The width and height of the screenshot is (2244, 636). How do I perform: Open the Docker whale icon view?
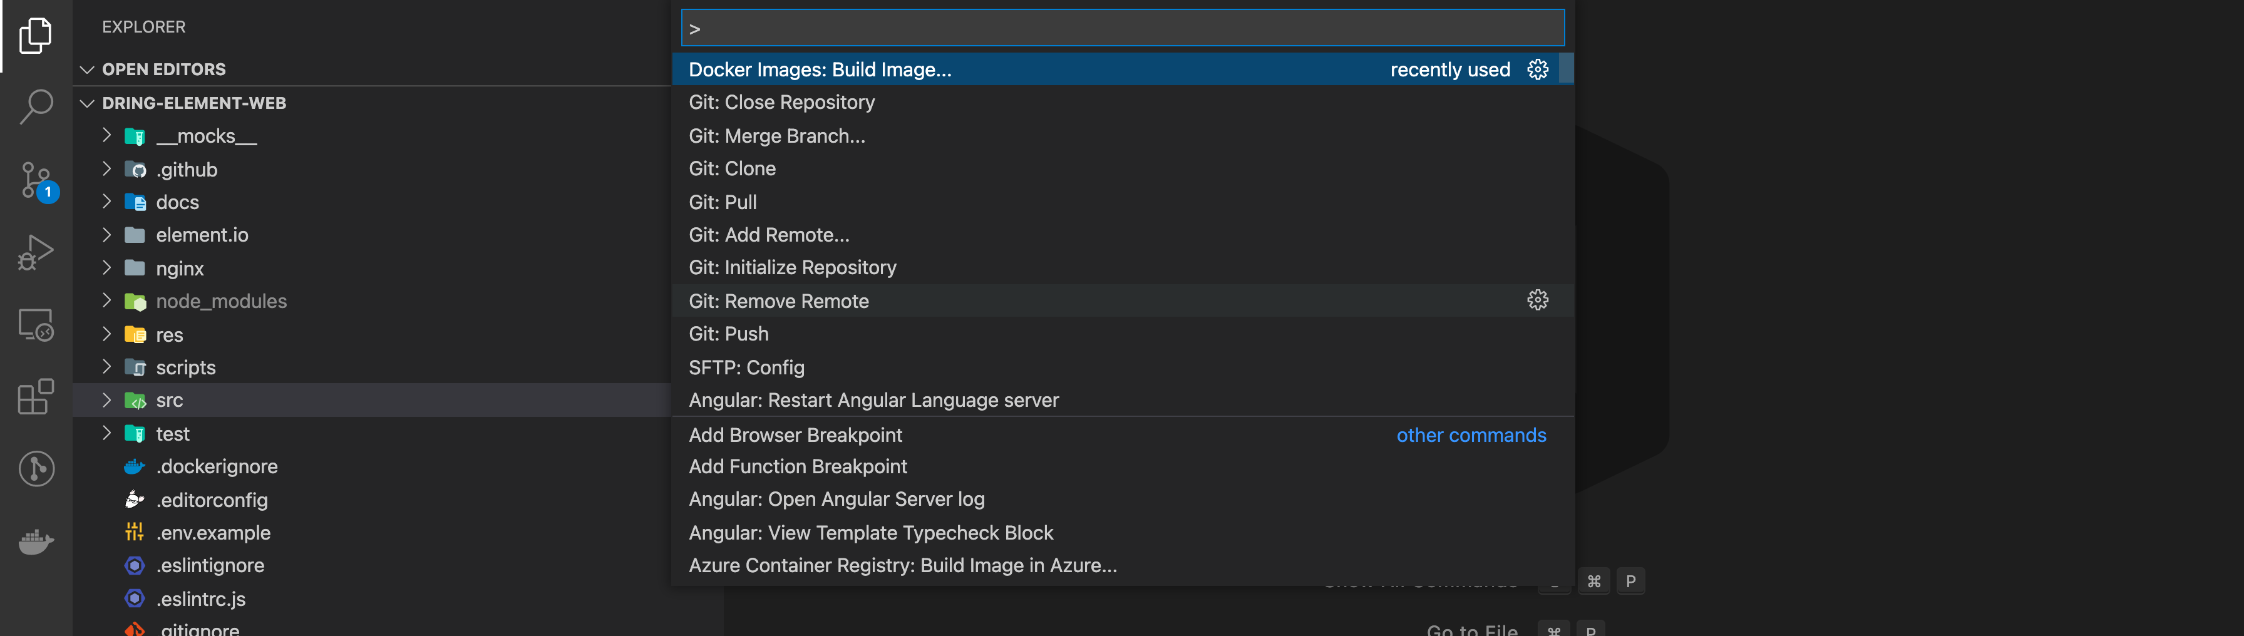click(x=35, y=542)
